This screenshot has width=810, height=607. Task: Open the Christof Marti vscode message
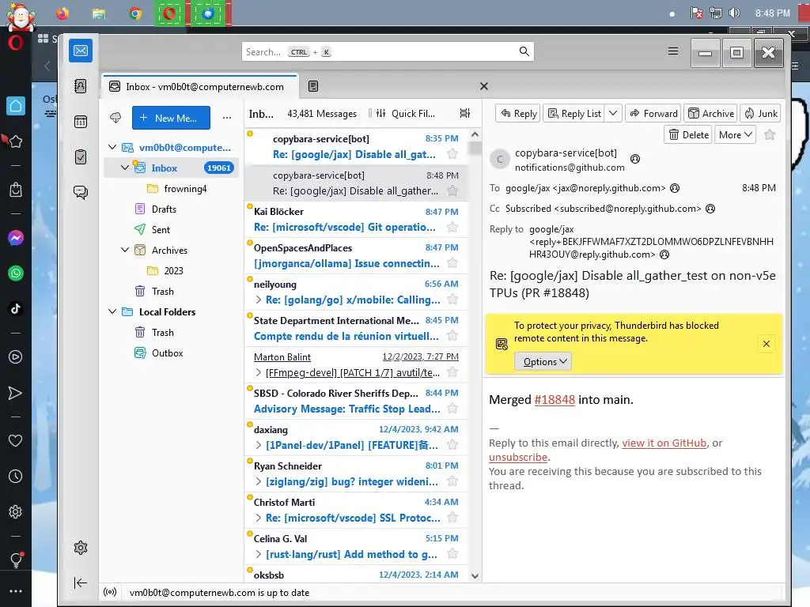[x=357, y=510]
